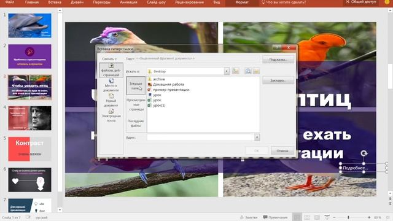
Task: Click the browse the web icon
Action: (x=247, y=71)
